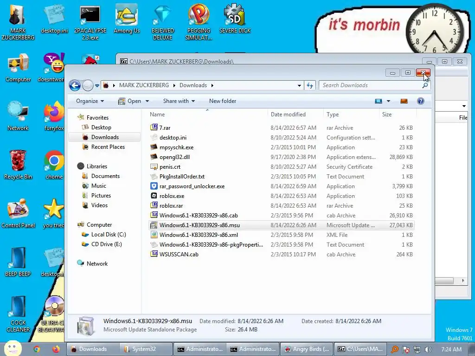Expand the Open button dropdown arrow

(x=147, y=101)
